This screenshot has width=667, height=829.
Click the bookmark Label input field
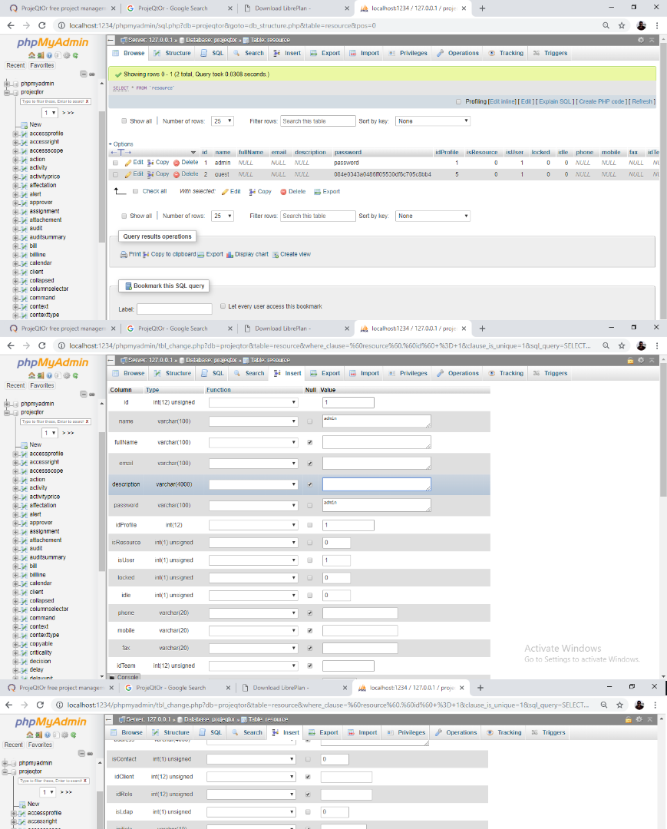tap(169, 309)
